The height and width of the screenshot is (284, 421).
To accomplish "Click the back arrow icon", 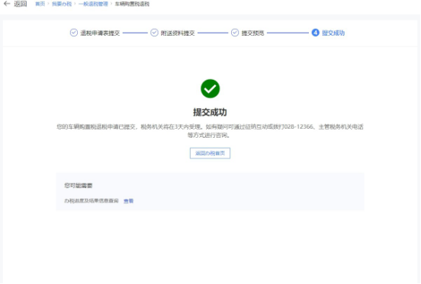I will [7, 4].
